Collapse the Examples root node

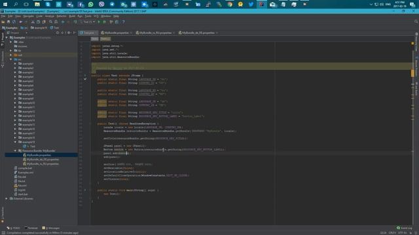(7, 38)
